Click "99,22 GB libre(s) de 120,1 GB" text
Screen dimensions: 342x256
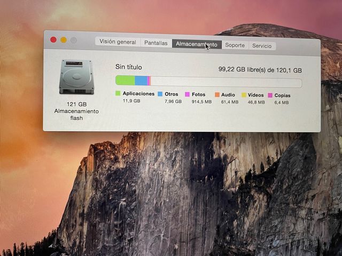(260, 70)
